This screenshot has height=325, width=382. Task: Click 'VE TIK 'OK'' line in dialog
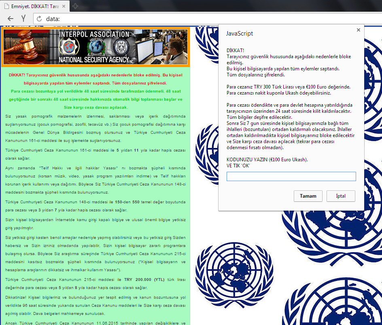coord(238,166)
